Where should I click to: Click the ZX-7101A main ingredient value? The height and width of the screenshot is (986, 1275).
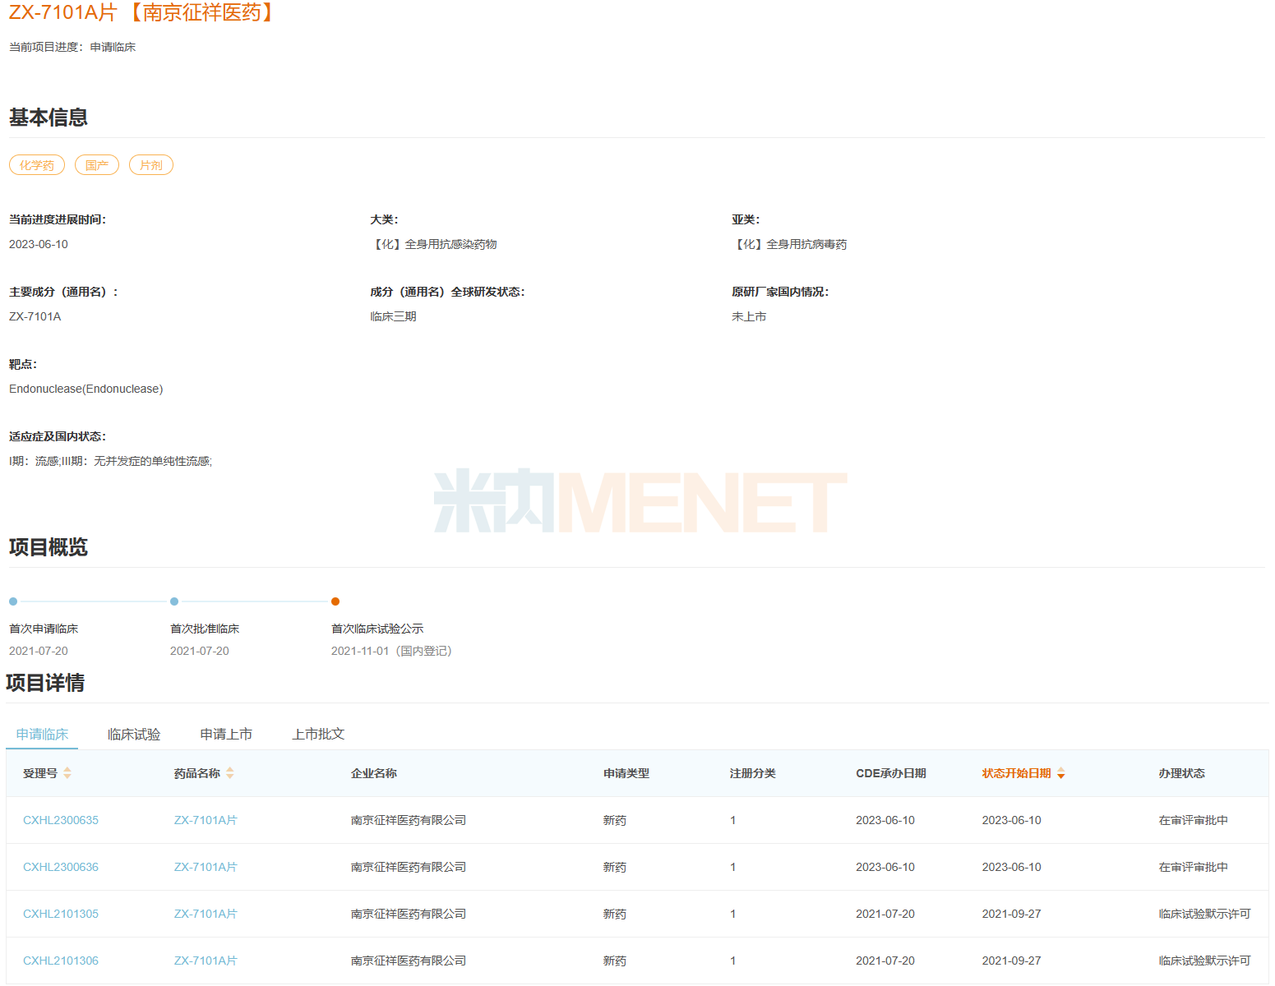click(x=35, y=316)
